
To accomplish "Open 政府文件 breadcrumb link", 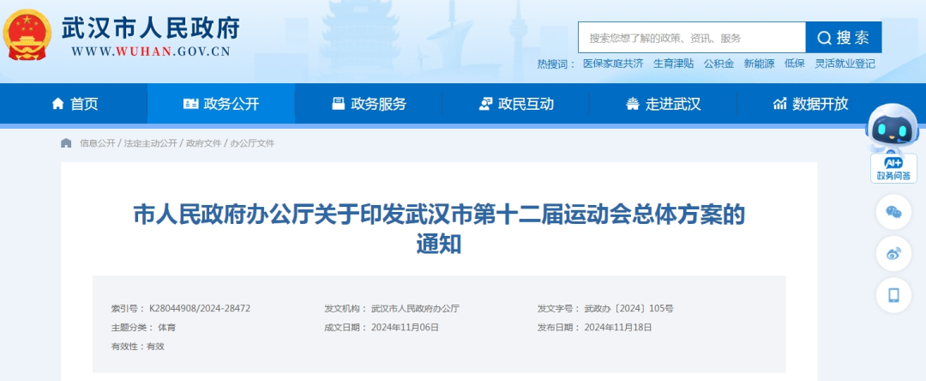I will [x=203, y=143].
